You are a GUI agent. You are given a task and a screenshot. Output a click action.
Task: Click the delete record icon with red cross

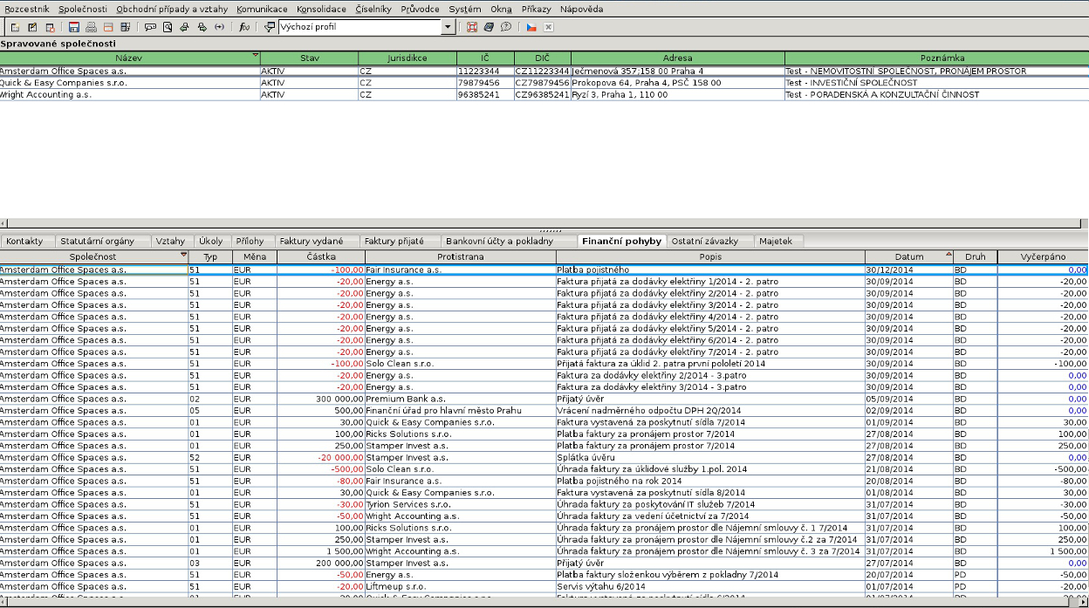pyautogui.click(x=50, y=27)
